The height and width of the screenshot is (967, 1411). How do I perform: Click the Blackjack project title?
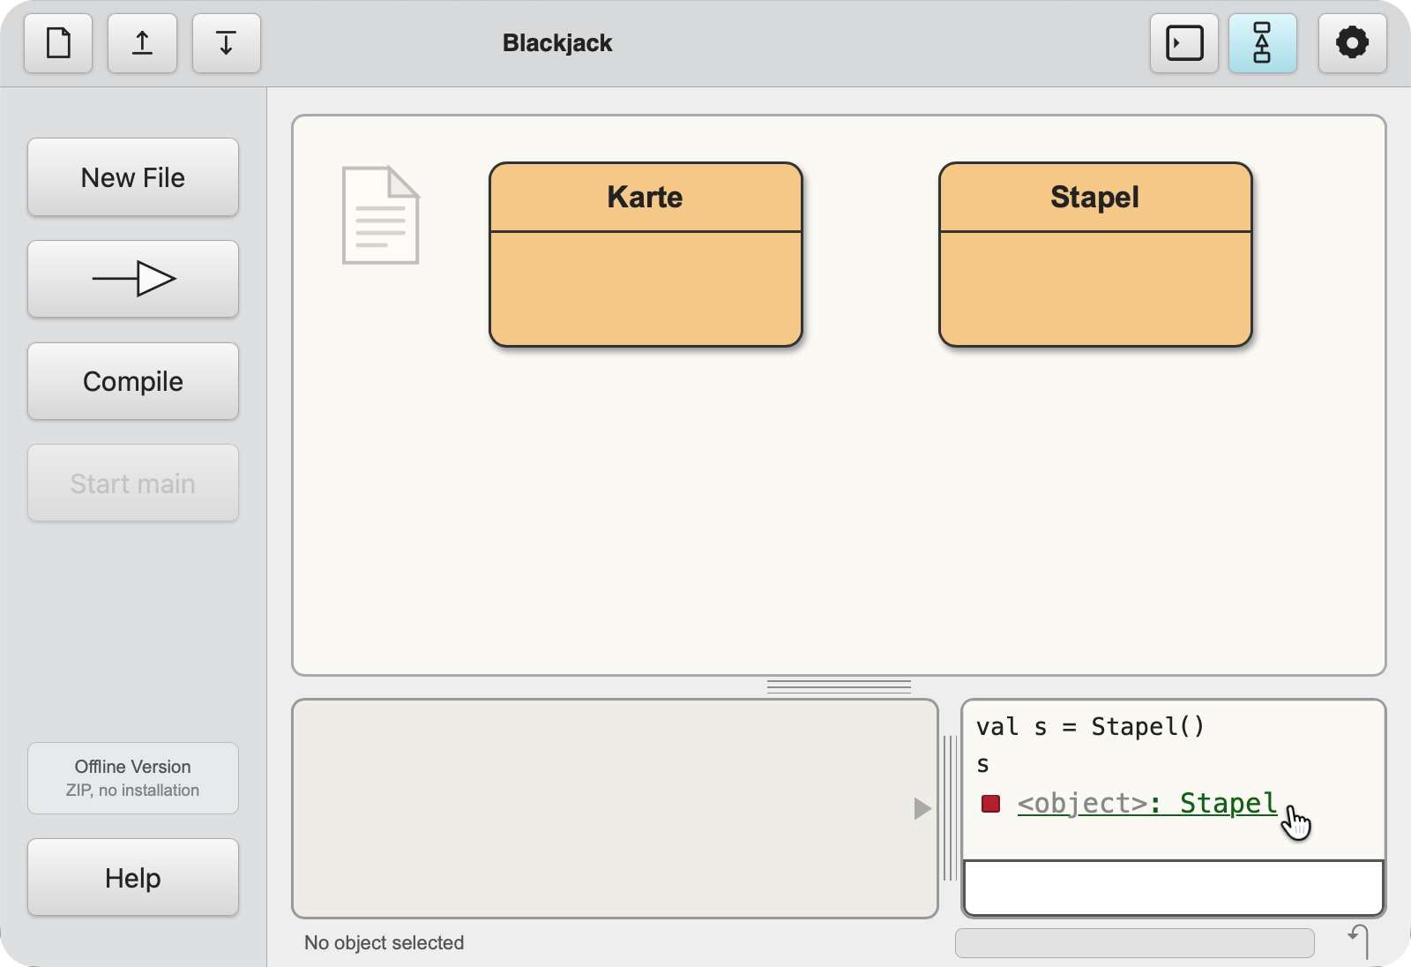[x=557, y=43]
